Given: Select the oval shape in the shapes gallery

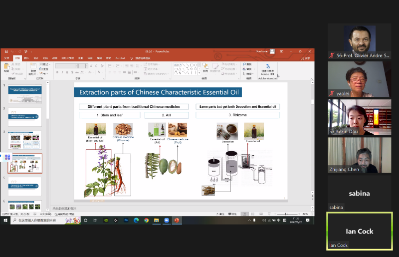Looking at the screenshot, I should 196,65.
